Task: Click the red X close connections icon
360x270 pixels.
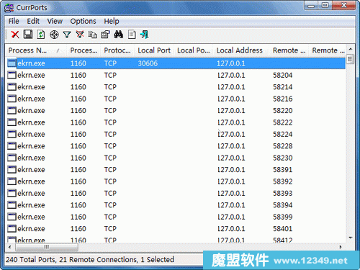Action: 15,35
